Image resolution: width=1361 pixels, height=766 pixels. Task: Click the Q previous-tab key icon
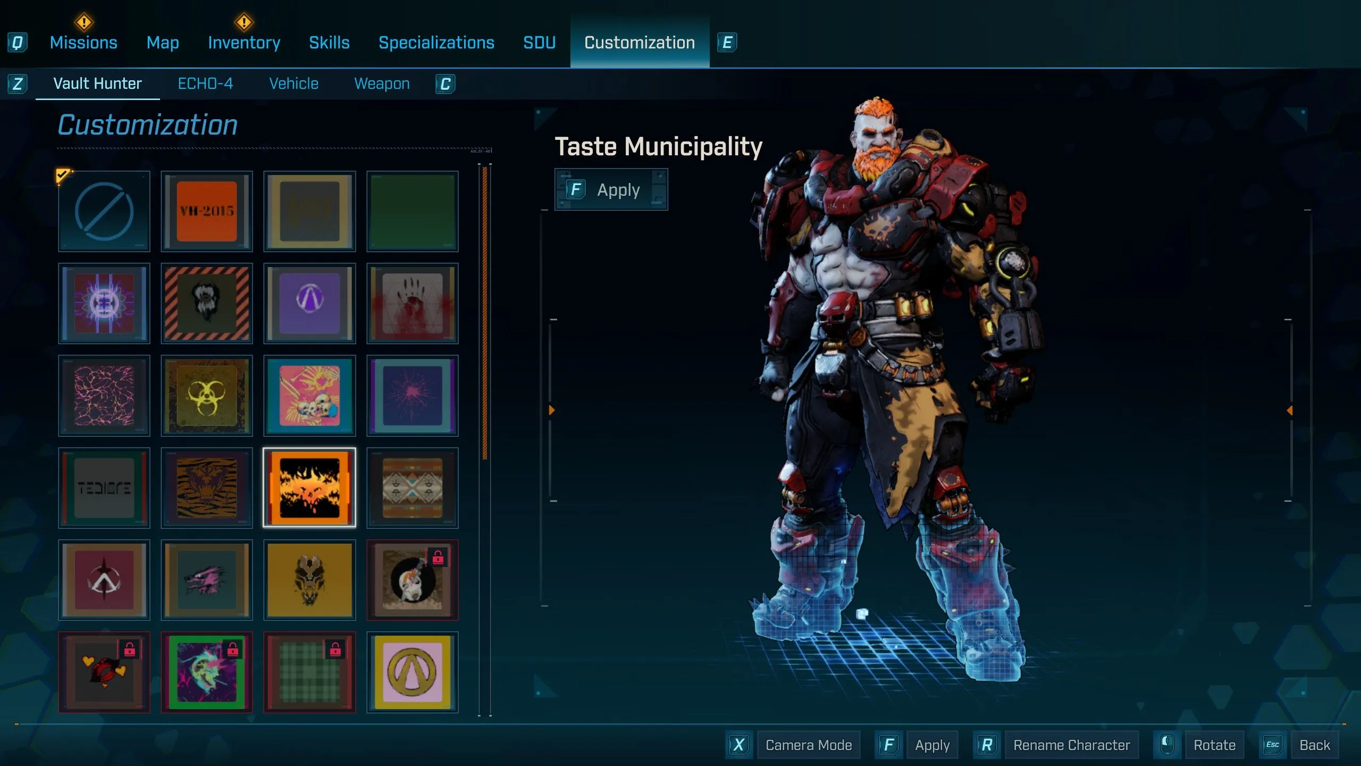pos(17,43)
